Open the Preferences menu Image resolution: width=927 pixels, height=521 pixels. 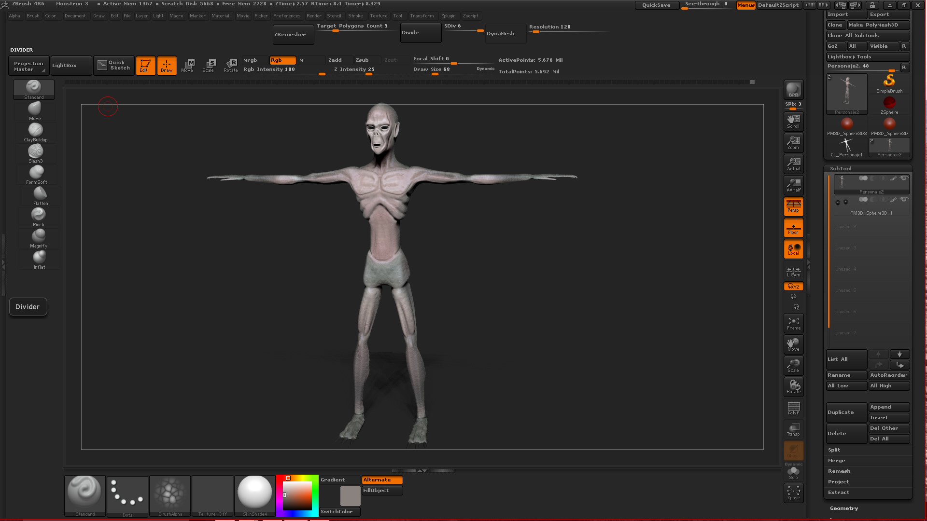click(286, 16)
